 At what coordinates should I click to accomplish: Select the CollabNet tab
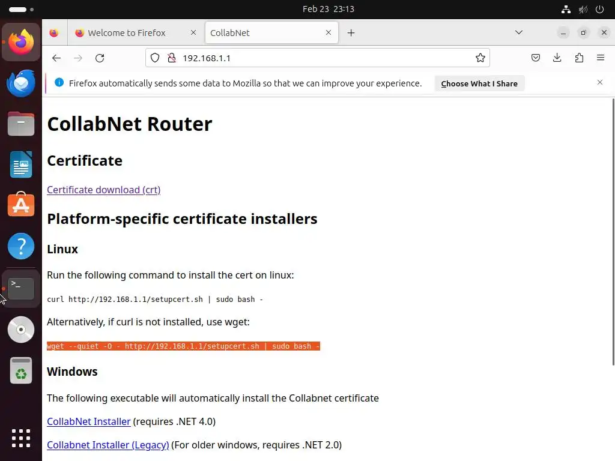pos(271,33)
